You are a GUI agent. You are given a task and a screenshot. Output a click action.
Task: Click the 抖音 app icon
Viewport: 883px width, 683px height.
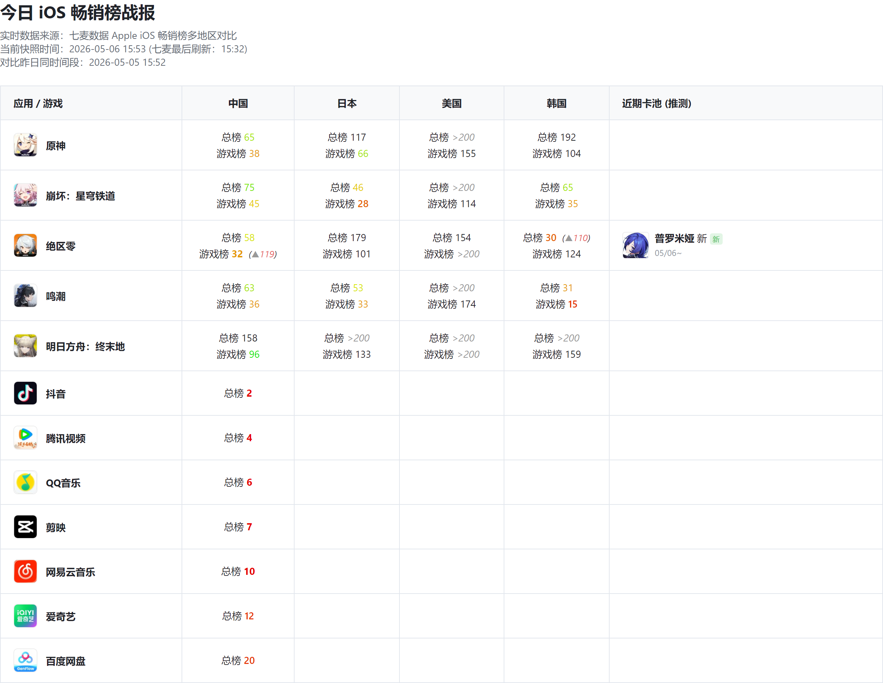pyautogui.click(x=25, y=393)
